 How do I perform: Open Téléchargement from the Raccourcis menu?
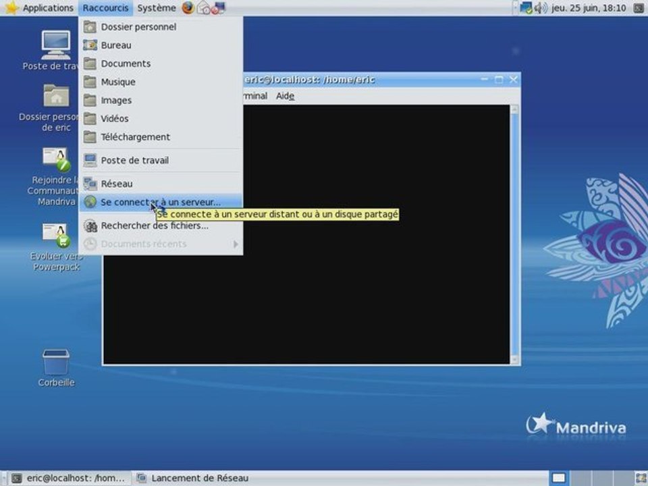(161, 137)
